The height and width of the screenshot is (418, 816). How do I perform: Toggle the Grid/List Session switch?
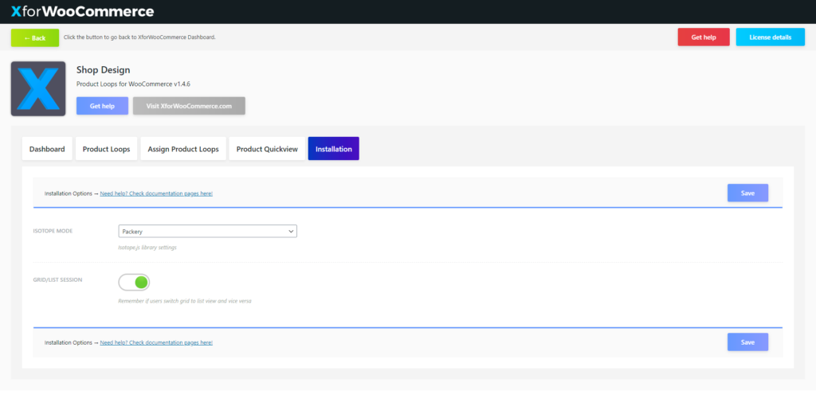coord(134,283)
